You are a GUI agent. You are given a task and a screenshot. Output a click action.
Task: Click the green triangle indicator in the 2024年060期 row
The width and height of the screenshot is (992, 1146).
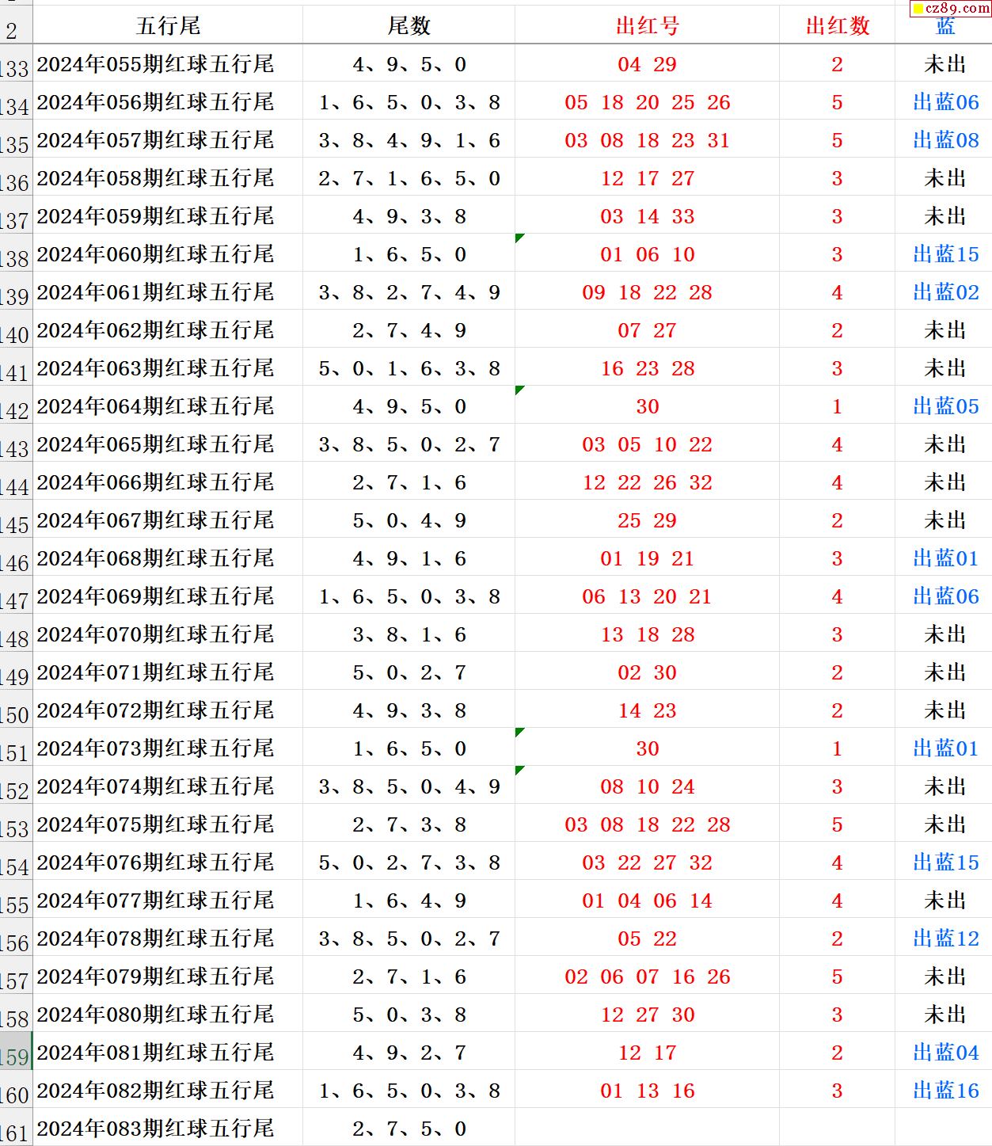519,238
